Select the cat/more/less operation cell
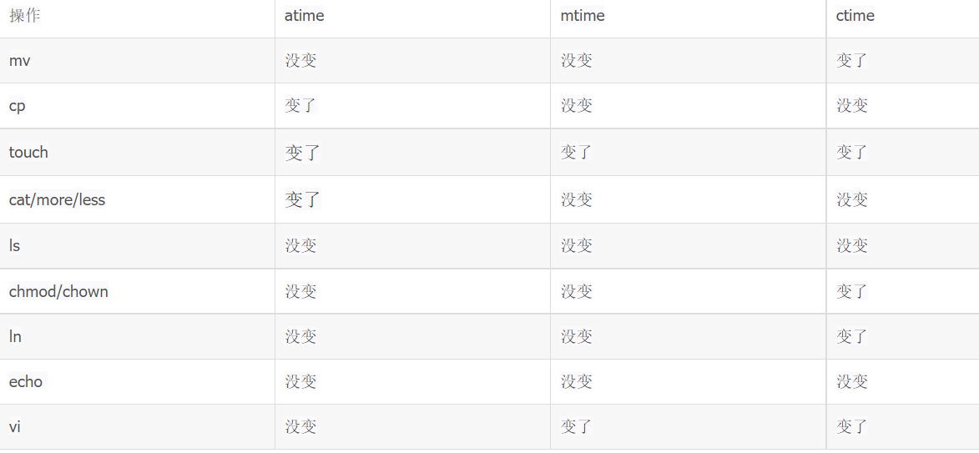The width and height of the screenshot is (979, 453). click(57, 200)
